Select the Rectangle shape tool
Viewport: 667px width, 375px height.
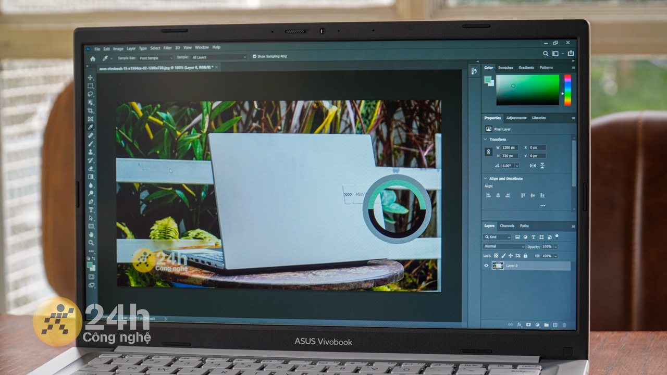[x=91, y=227]
